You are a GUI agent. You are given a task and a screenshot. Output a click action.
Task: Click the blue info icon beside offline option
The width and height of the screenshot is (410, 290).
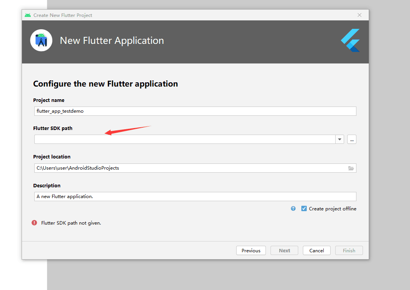tap(293, 208)
